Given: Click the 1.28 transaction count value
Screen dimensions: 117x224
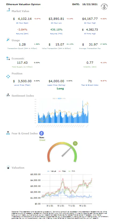Looking at the screenshot, I should [x=22, y=44].
